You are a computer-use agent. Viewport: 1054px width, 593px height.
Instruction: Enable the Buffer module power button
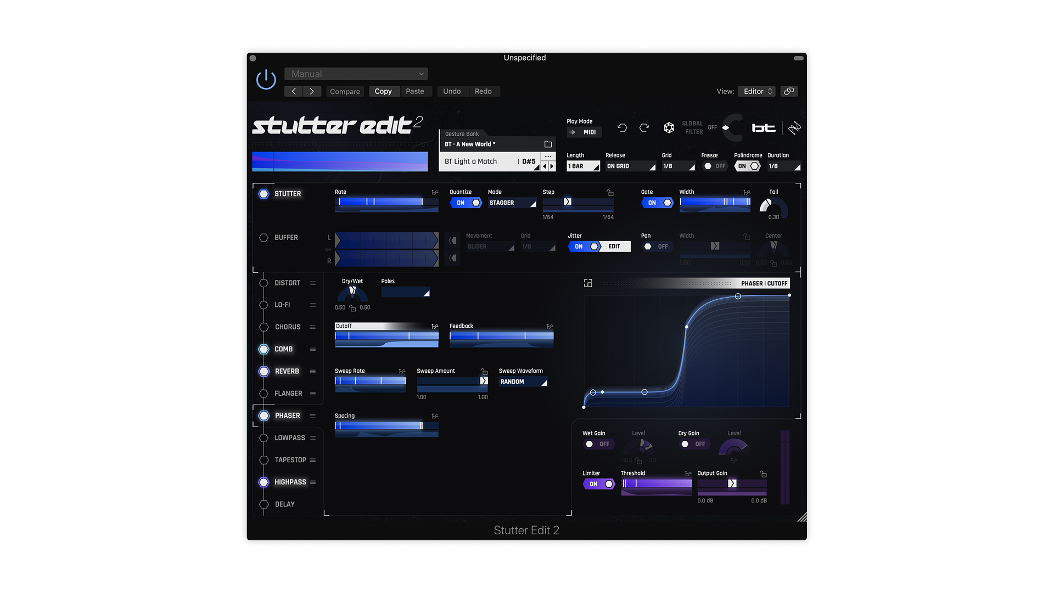click(x=263, y=238)
